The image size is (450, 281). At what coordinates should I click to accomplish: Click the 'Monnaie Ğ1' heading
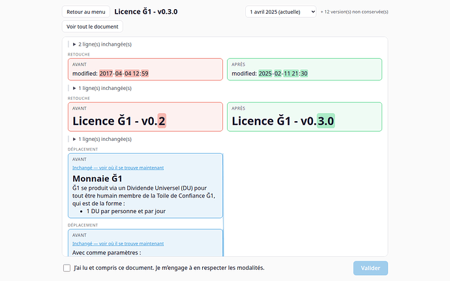pyautogui.click(x=97, y=179)
